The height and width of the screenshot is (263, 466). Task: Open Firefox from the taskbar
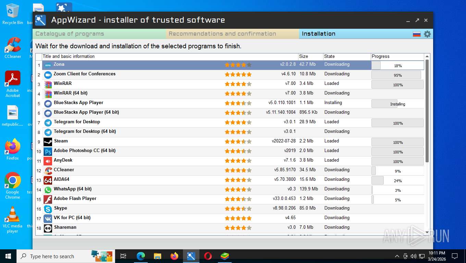pos(174,256)
